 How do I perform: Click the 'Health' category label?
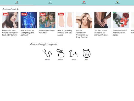(x=47, y=59)
